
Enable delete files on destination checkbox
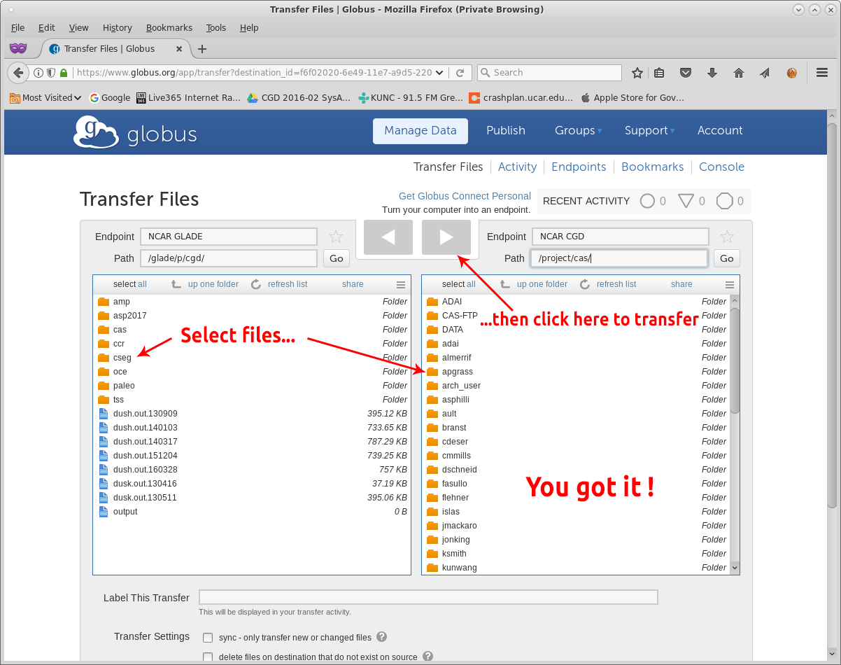pyautogui.click(x=208, y=657)
